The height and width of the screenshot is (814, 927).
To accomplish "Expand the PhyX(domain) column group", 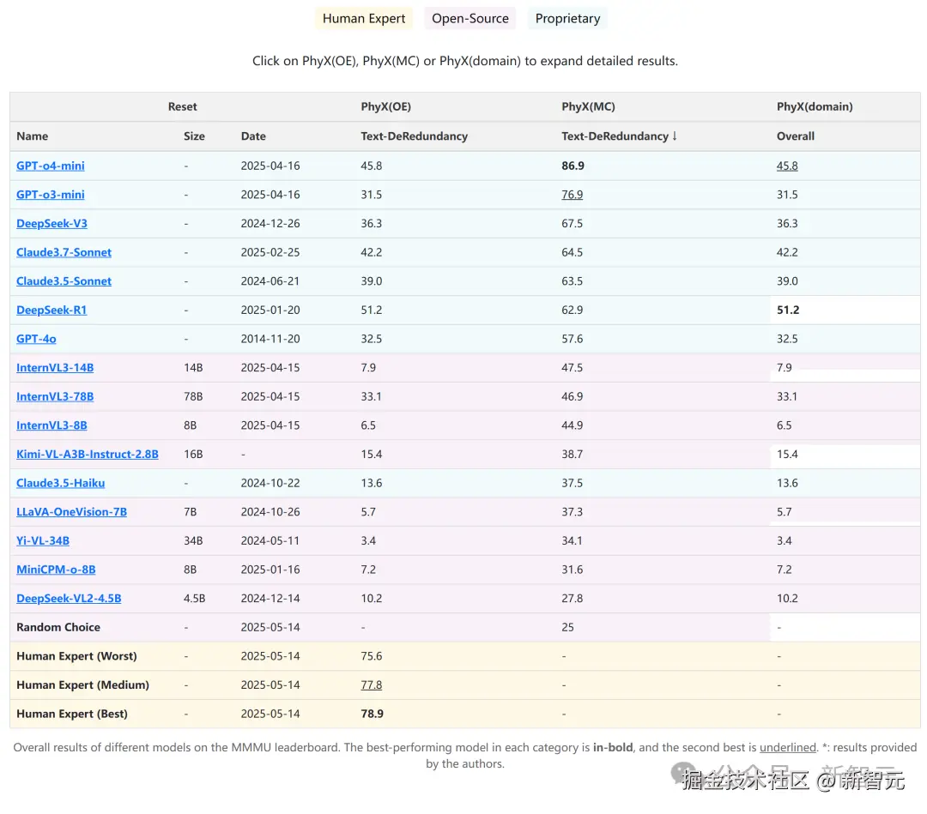I will (815, 107).
